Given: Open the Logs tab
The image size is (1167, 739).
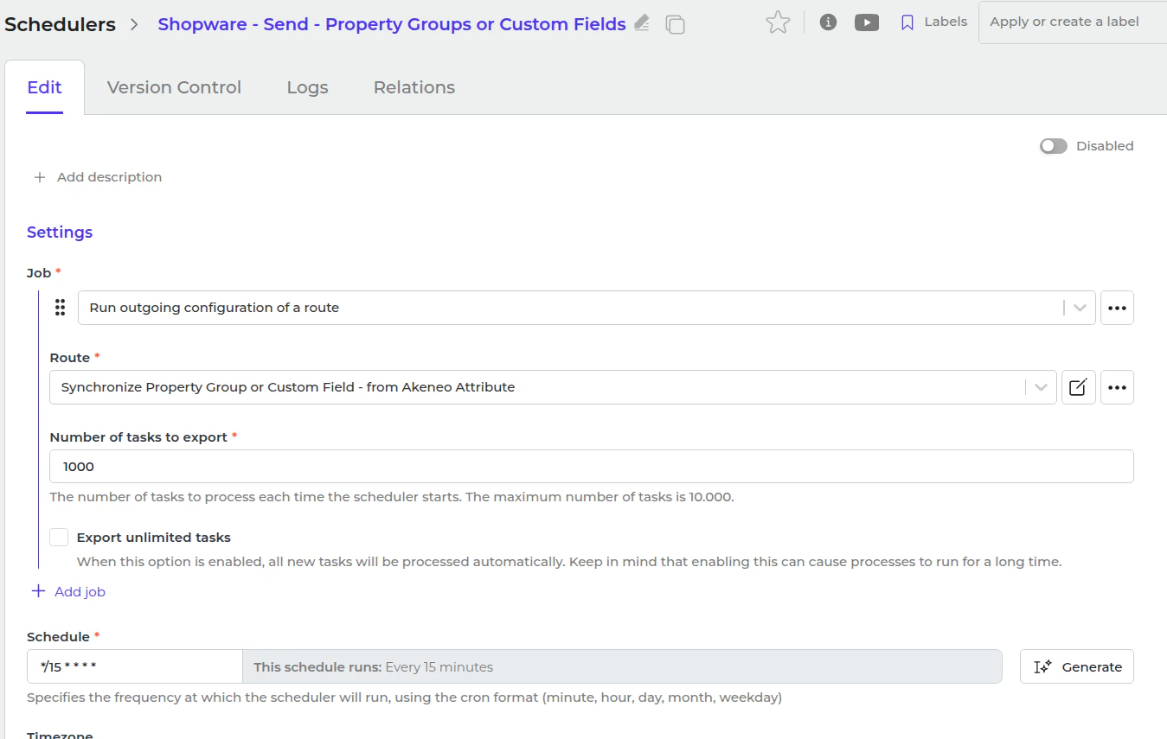Looking at the screenshot, I should coord(307,87).
